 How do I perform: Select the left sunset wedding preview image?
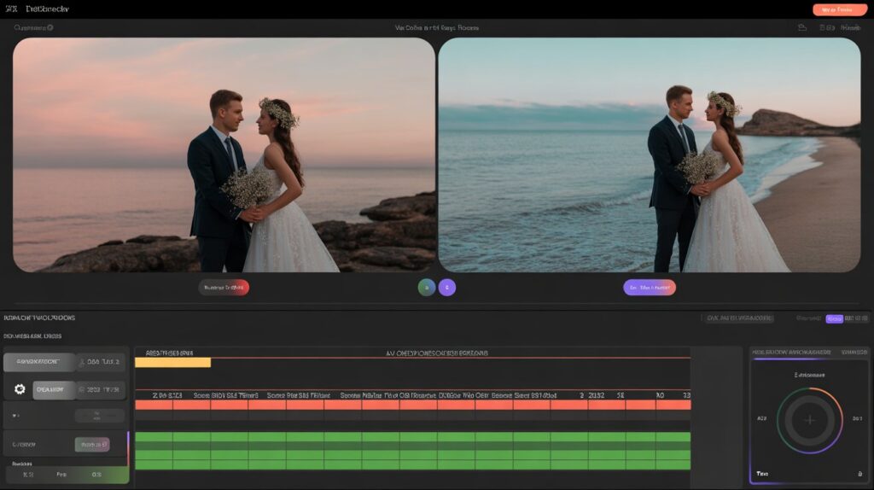224,155
